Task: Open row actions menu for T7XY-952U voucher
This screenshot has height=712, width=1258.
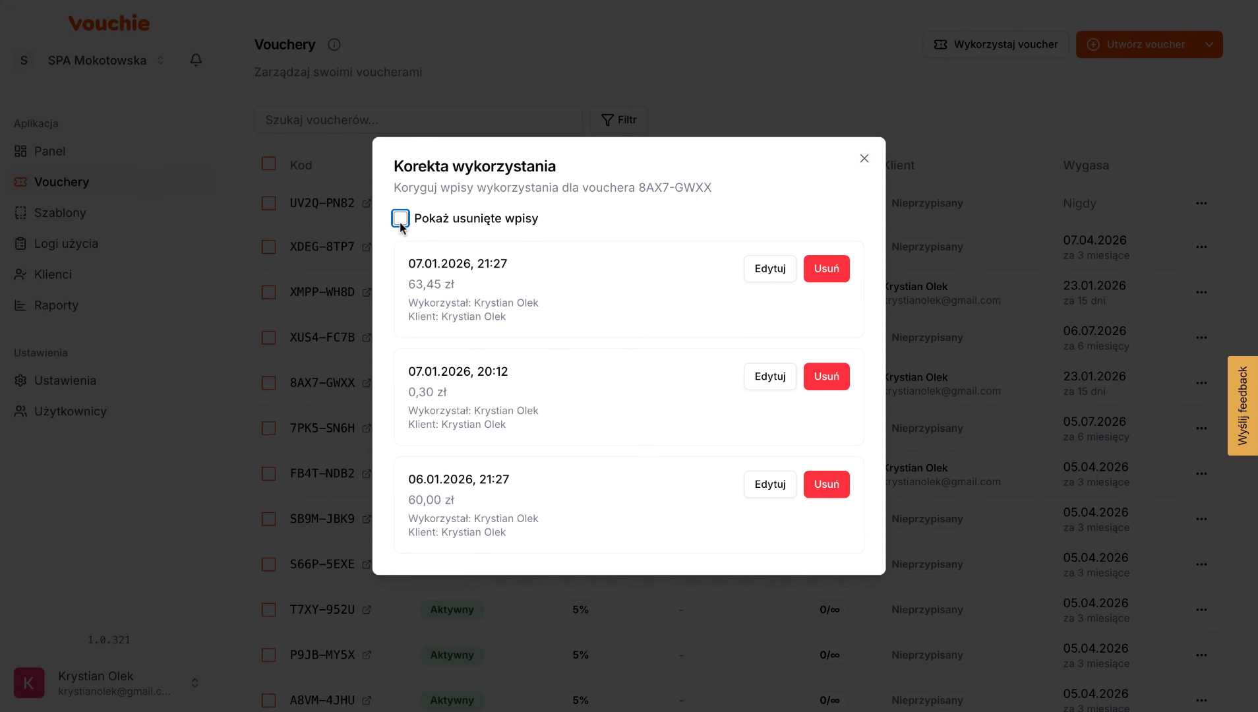Action: [1201, 610]
